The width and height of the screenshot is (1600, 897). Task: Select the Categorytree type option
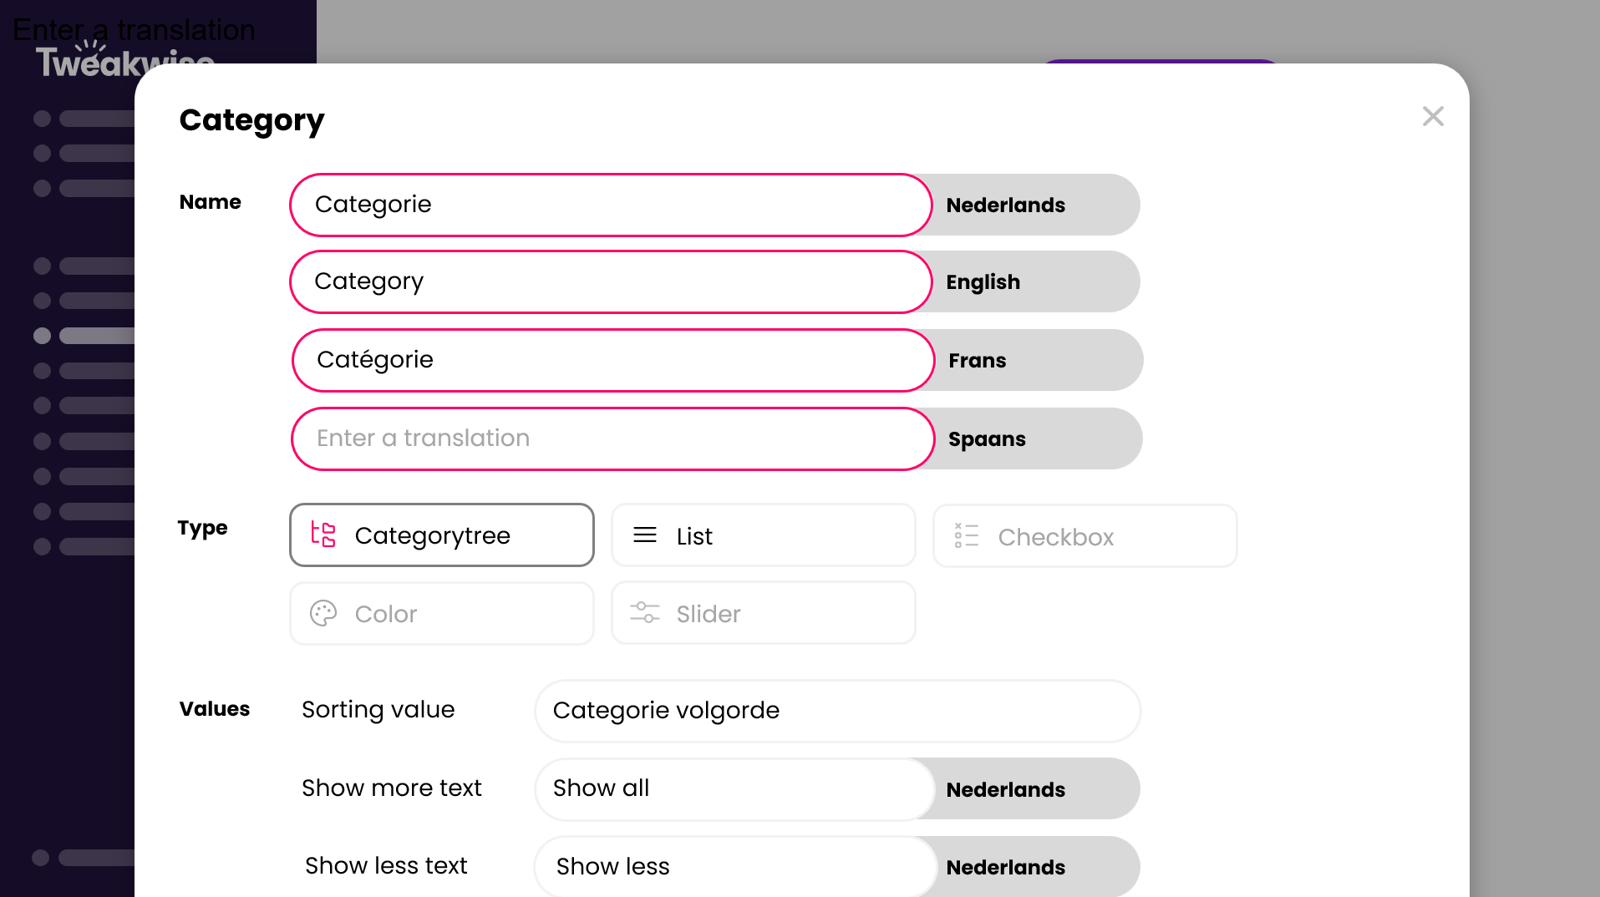442,535
